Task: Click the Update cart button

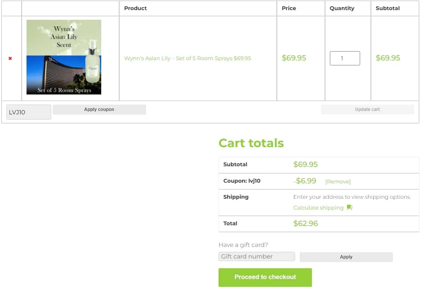Action: (367, 109)
